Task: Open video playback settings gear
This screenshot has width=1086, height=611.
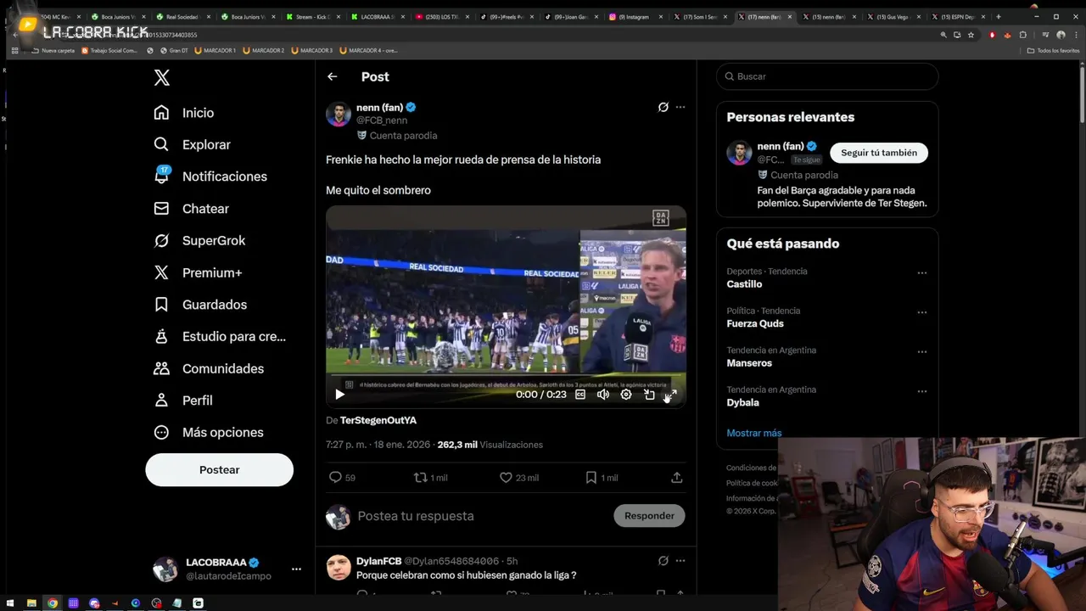Action: coord(626,394)
